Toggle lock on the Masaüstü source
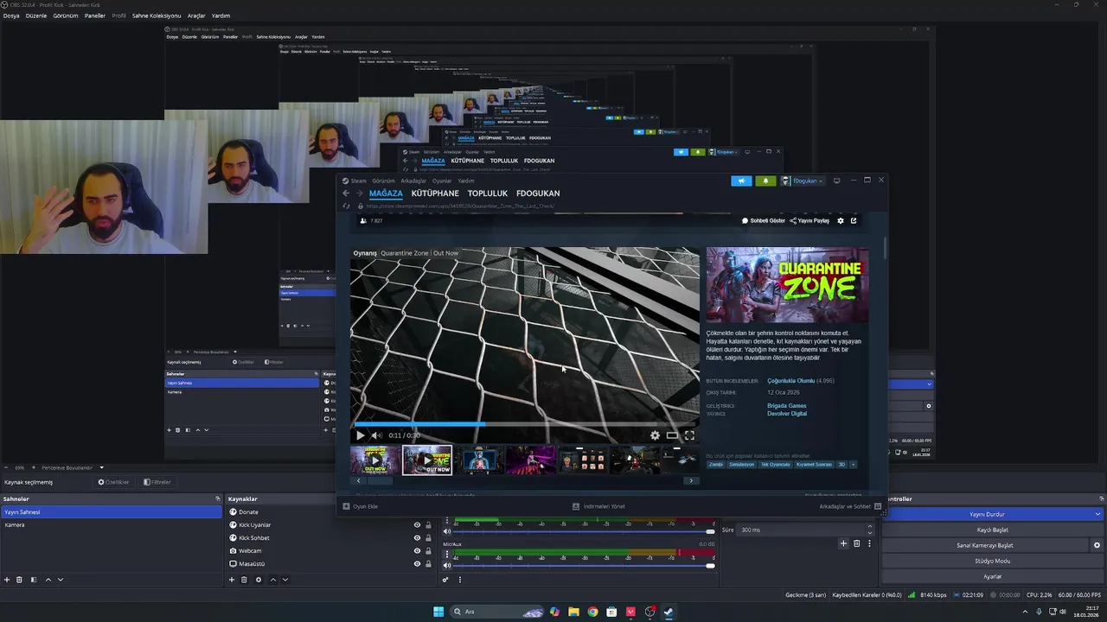The image size is (1107, 622). [428, 563]
